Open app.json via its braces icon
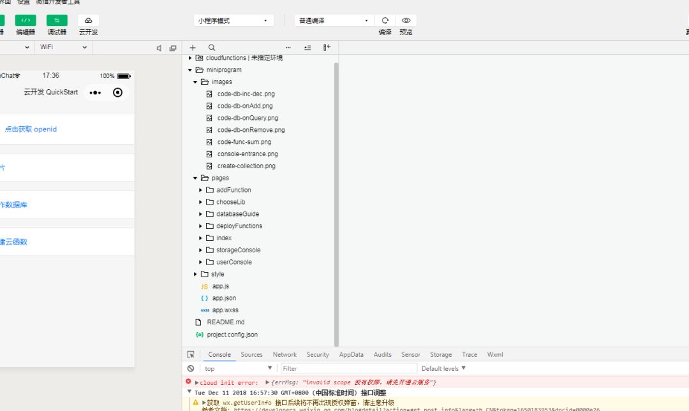Image resolution: width=689 pixels, height=411 pixels. pos(204,298)
